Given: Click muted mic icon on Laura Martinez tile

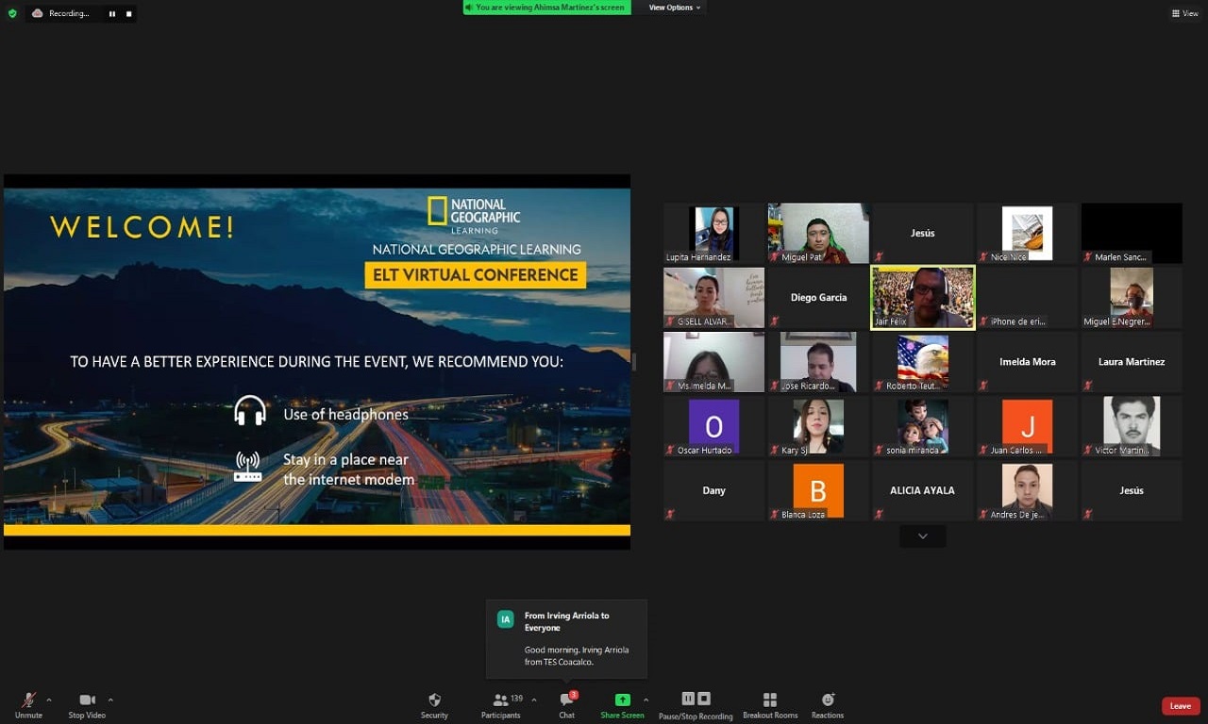Looking at the screenshot, I should tap(1088, 386).
